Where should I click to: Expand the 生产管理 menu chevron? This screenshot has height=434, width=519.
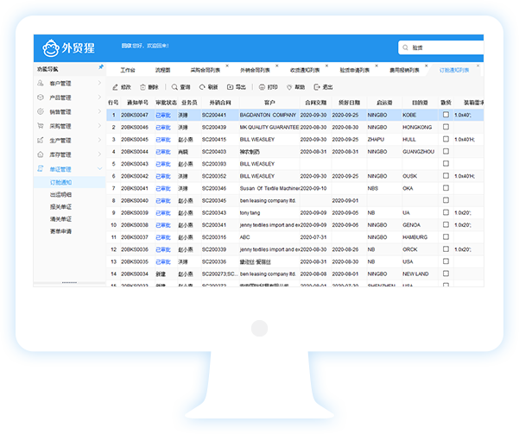point(99,140)
